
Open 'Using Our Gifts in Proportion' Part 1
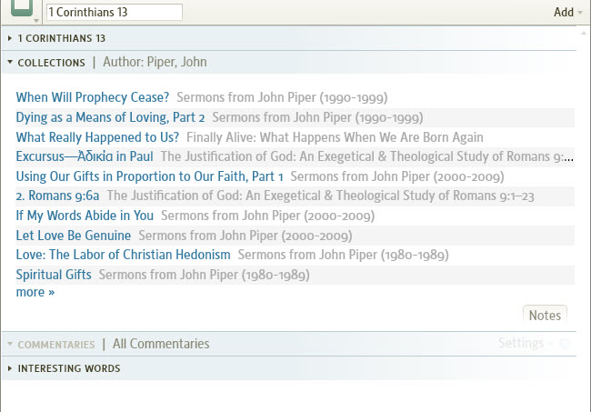pyautogui.click(x=149, y=176)
